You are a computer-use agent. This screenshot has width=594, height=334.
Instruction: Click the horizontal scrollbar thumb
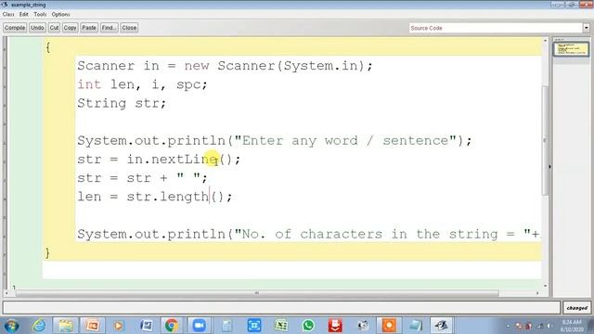tap(257, 293)
